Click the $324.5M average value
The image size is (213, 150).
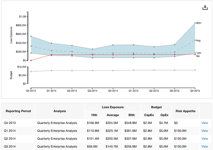click(x=112, y=123)
